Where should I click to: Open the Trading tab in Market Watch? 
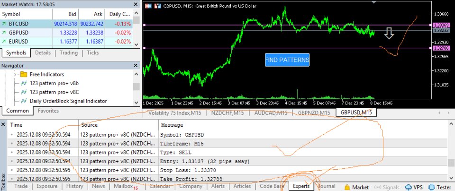[68, 52]
